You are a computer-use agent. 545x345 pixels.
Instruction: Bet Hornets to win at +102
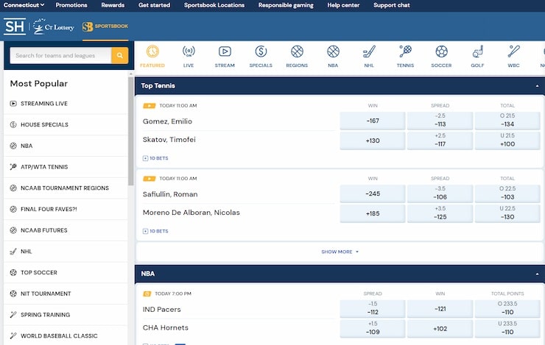coord(440,329)
